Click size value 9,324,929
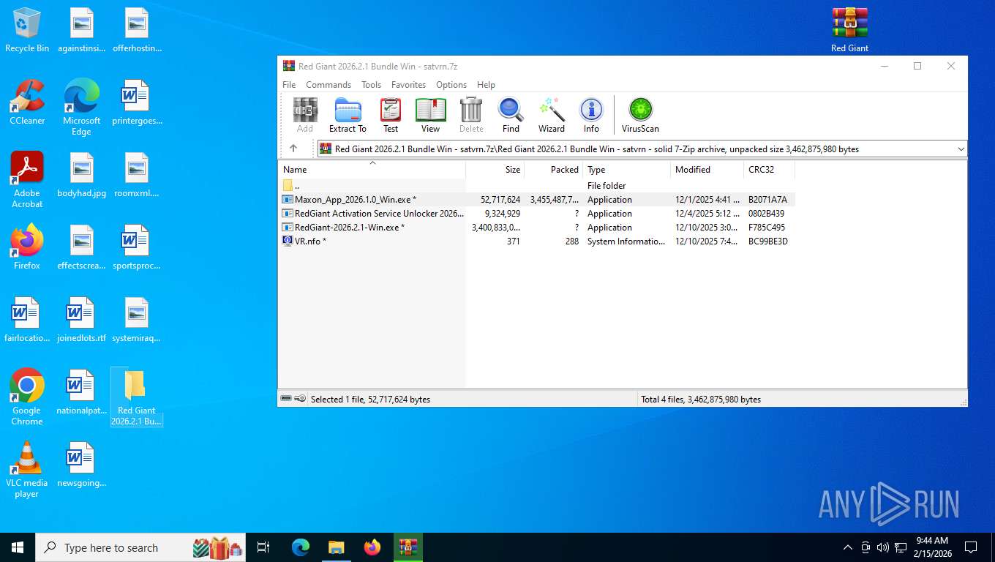 point(502,214)
